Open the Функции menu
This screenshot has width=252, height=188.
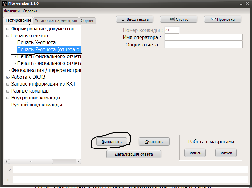click(12, 11)
